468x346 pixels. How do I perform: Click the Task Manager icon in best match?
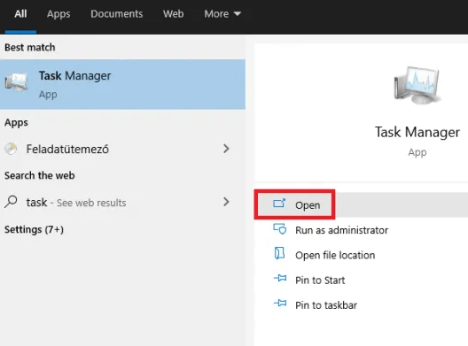(17, 81)
